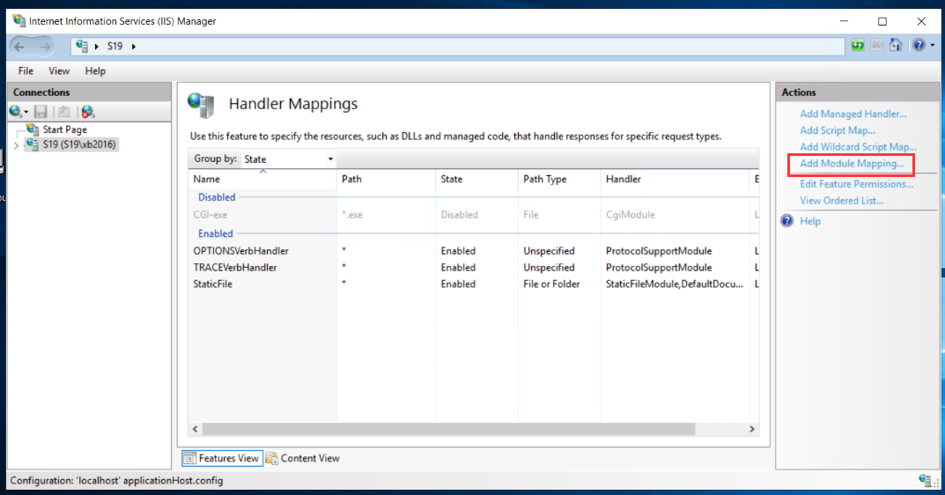This screenshot has height=495, width=945.
Task: Collapse the Disabled group header
Action: (217, 197)
